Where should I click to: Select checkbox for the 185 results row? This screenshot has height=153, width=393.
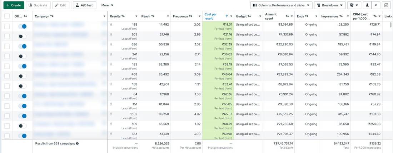(x=7, y=66)
